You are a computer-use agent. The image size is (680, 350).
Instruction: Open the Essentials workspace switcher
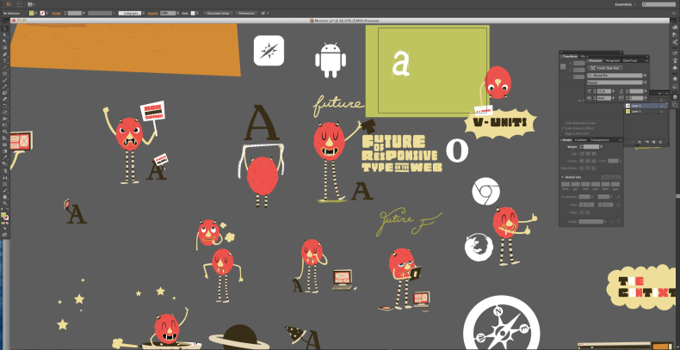tap(627, 4)
